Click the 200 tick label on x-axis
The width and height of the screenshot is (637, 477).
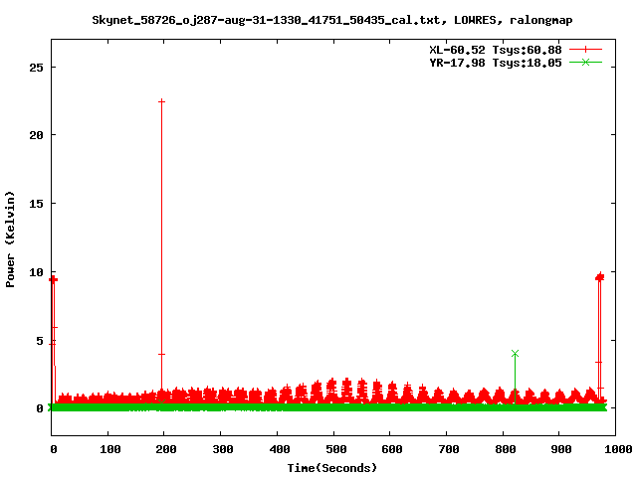164,449
